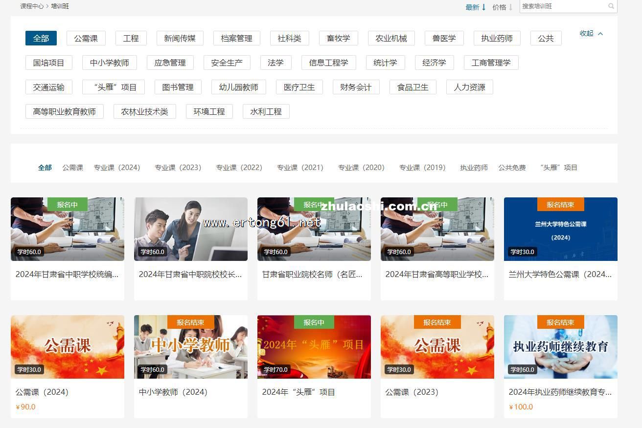Click the search magnifier icon
642x428 pixels.
pos(611,6)
